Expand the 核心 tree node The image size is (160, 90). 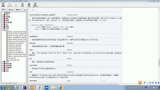[x=2, y=15]
